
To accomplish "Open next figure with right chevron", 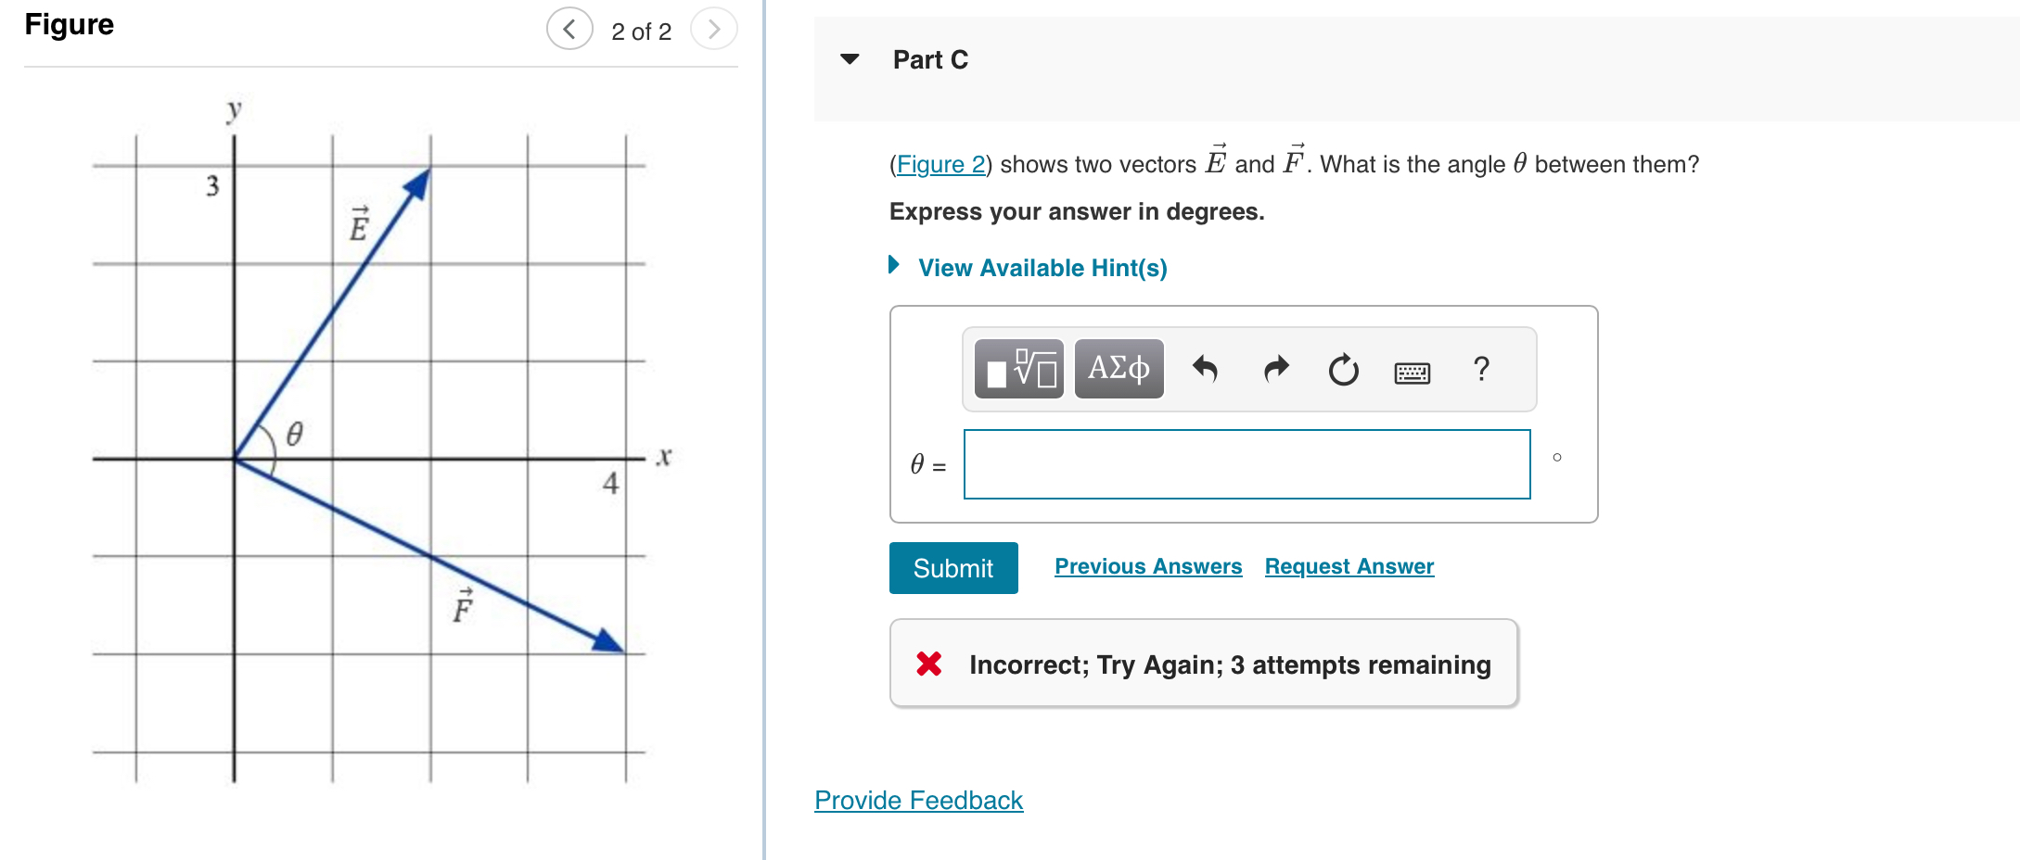I will [713, 29].
